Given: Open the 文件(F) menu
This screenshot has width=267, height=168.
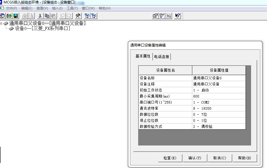Looking at the screenshot, I should point(12,8).
